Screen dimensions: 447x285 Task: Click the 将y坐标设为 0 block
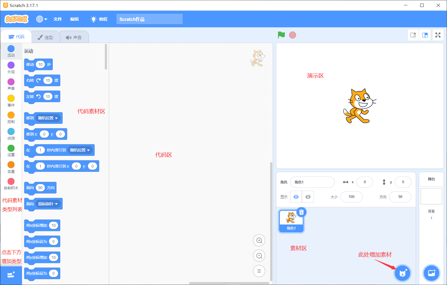pos(42,274)
